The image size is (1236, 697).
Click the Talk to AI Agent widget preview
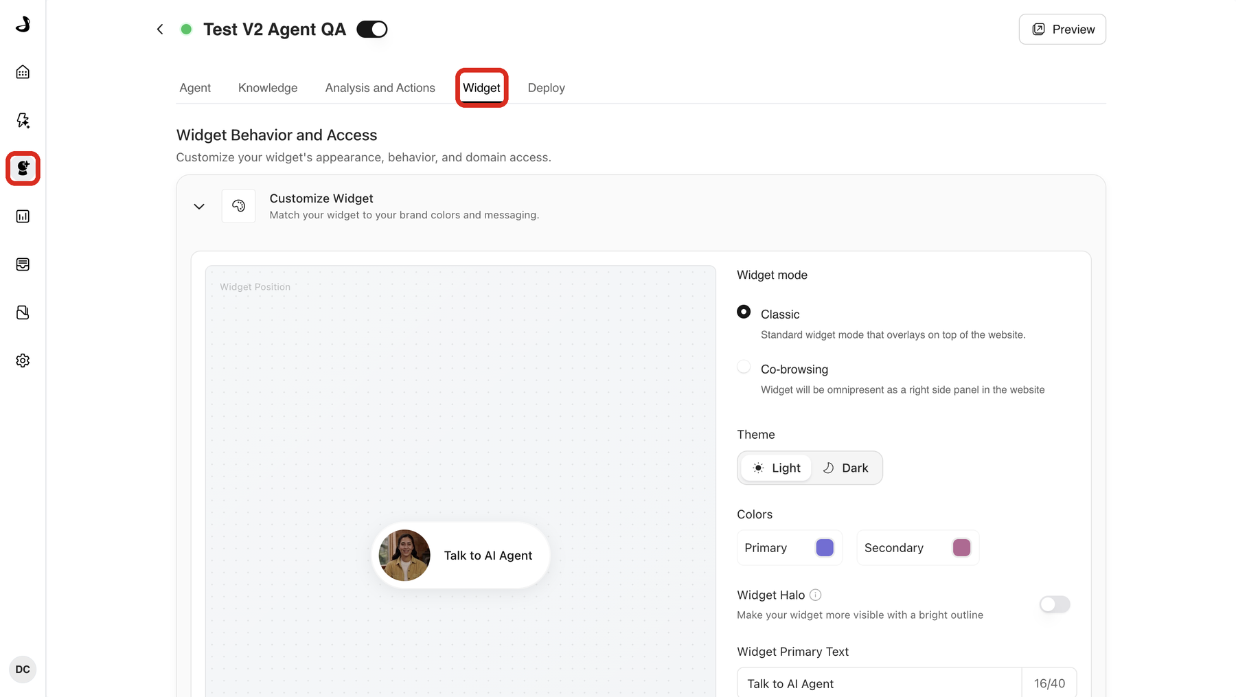tap(461, 556)
